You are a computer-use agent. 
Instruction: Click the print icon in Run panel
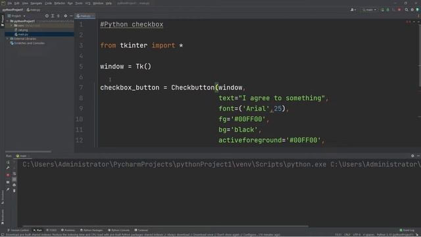tap(14, 185)
